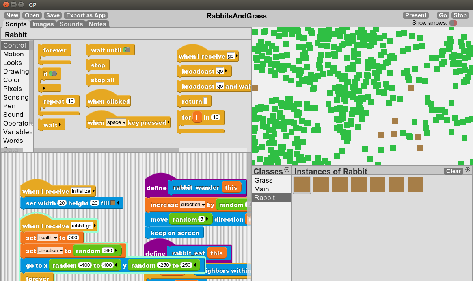Select the Motion category in the block palette

point(14,54)
